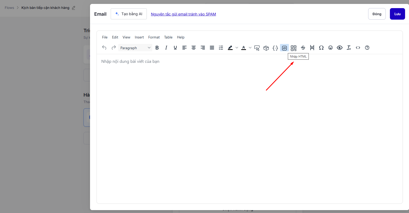The height and width of the screenshot is (213, 409).
Task: Open the special character Omega tool
Action: (321, 48)
